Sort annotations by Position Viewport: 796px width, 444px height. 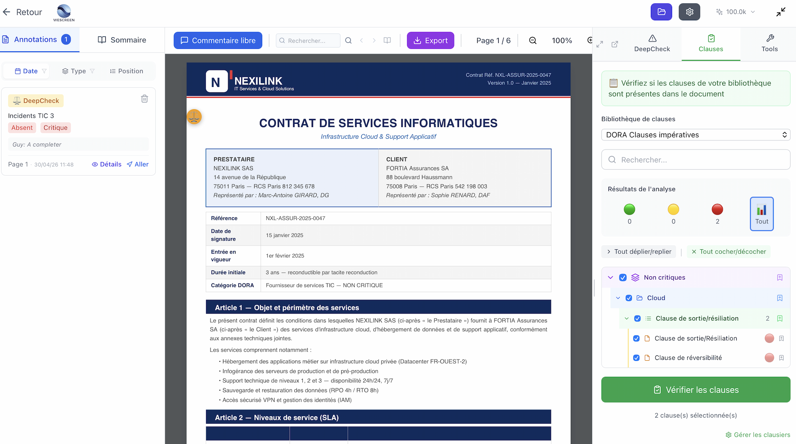126,71
